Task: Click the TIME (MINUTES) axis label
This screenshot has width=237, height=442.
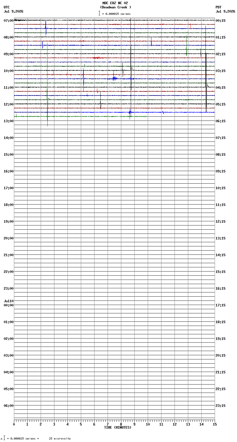Action: pos(118,427)
